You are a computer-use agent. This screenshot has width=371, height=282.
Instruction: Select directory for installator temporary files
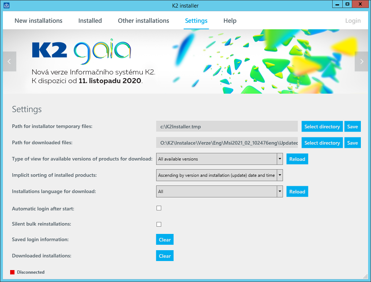(322, 126)
